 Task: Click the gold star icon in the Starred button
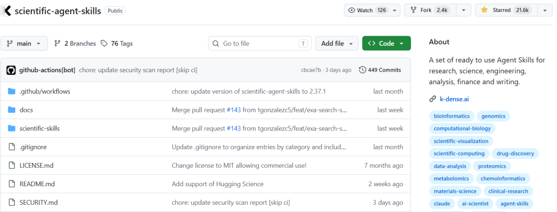[484, 10]
